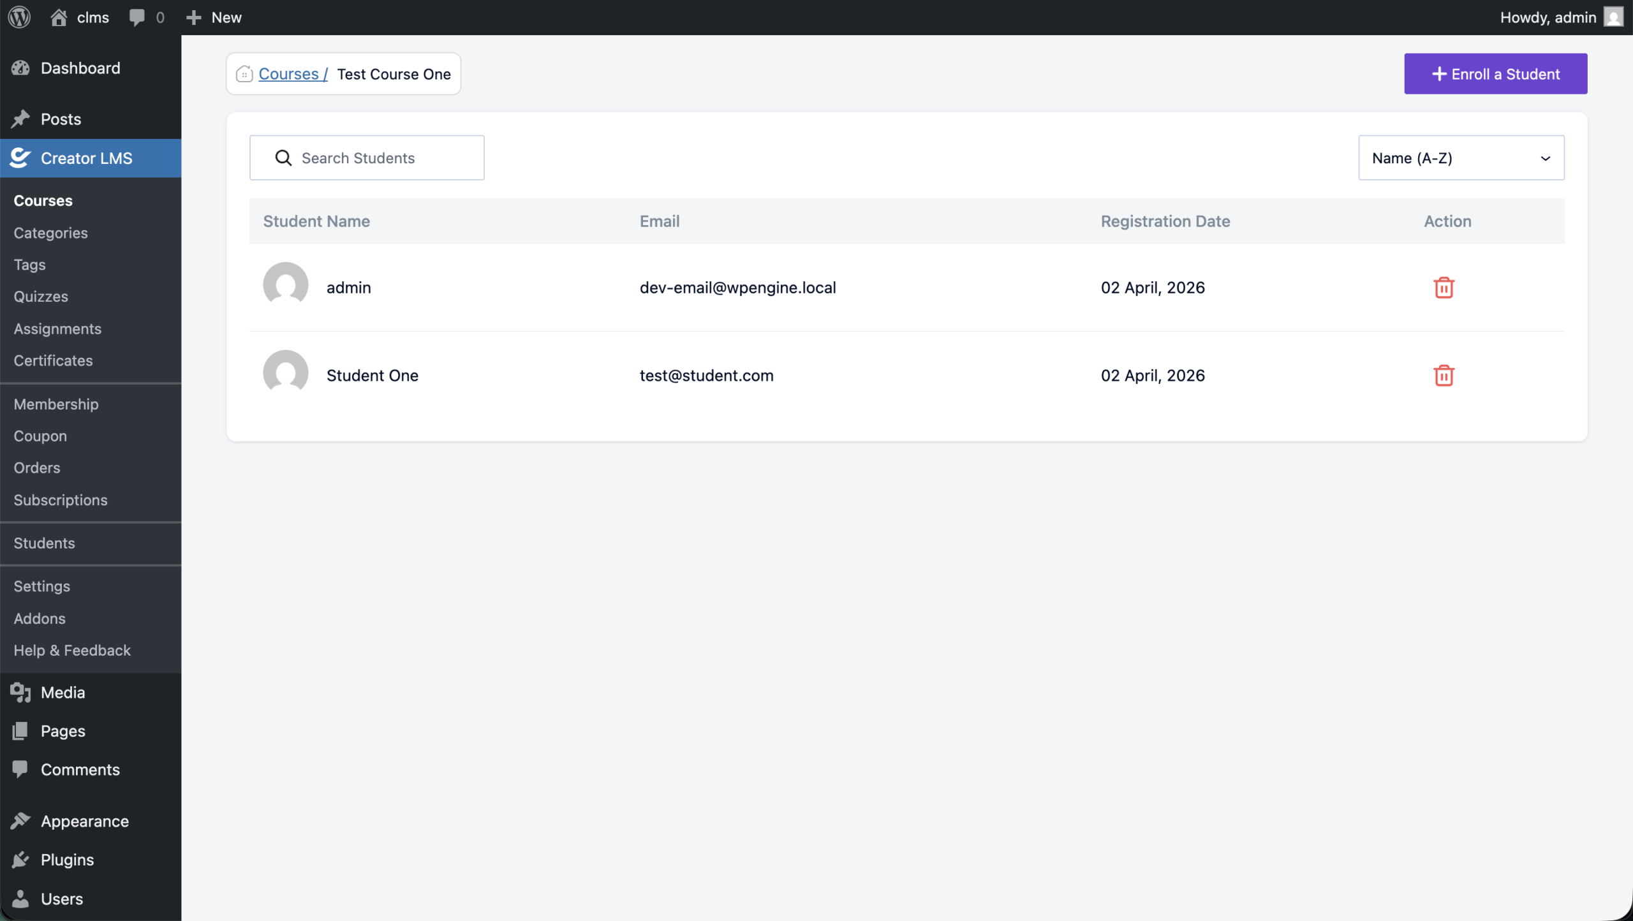Select the Media library icon
1633x921 pixels.
20,692
